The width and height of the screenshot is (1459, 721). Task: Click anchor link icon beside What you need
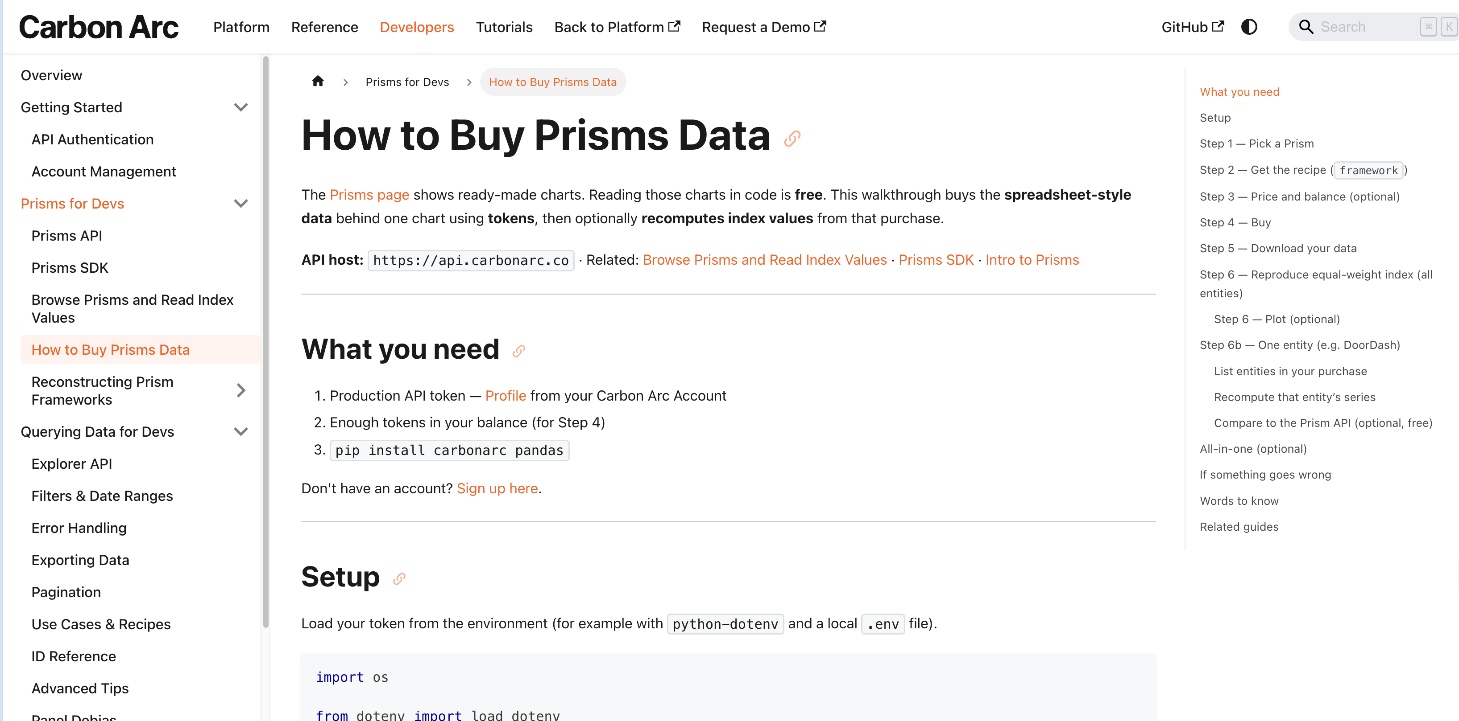519,351
